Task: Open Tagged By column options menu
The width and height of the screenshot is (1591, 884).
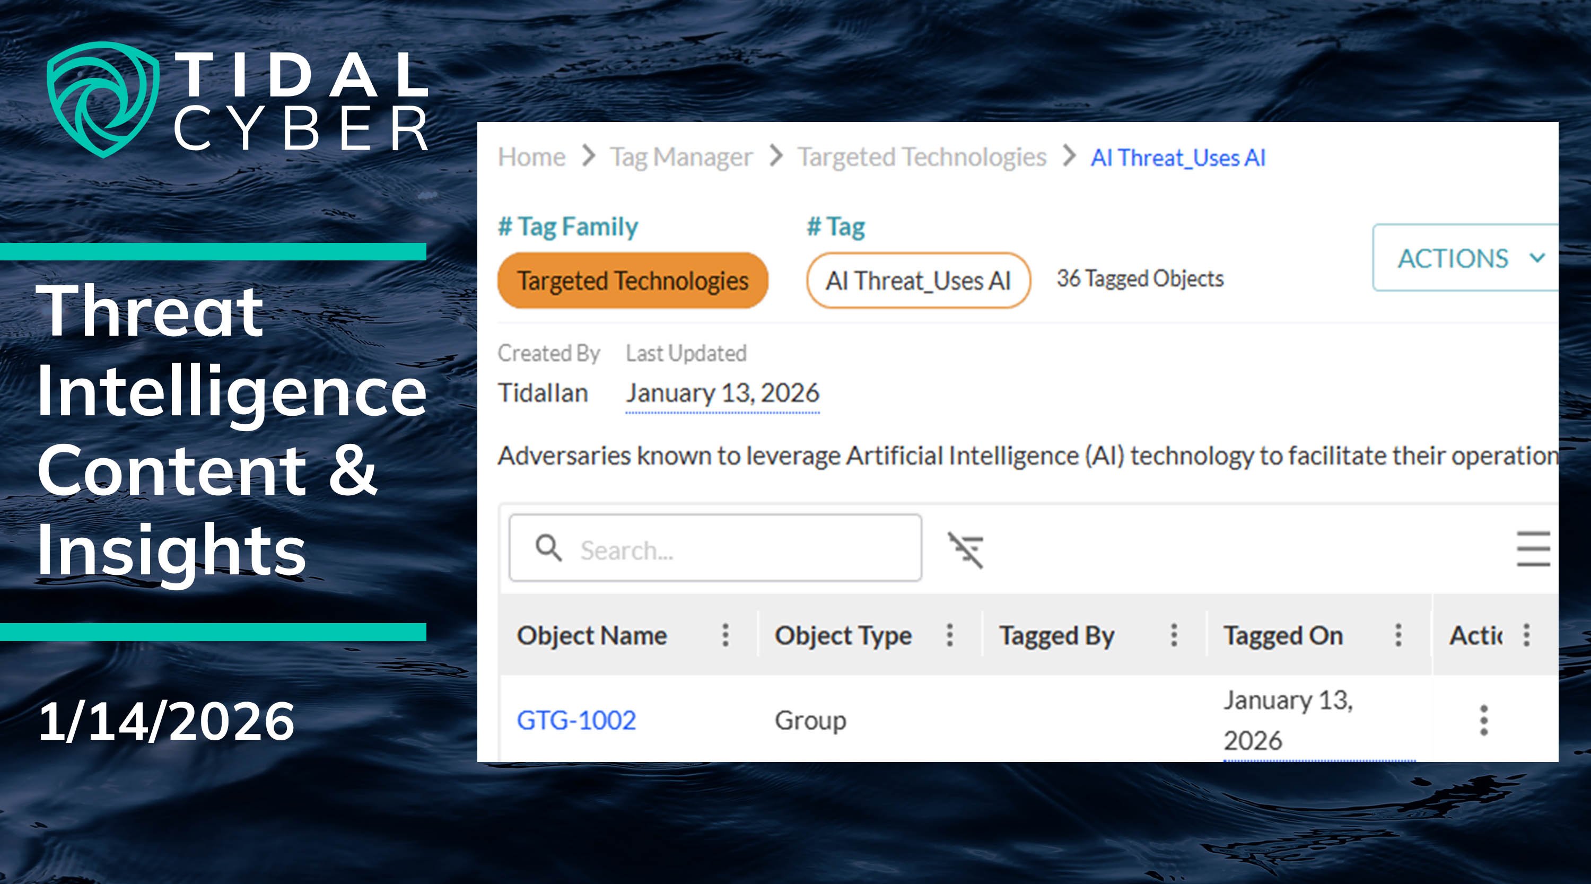Action: tap(1174, 635)
